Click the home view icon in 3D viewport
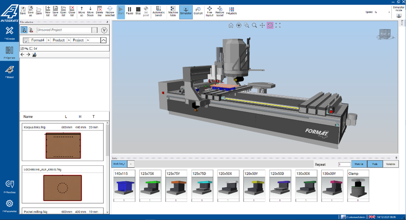 (231, 26)
